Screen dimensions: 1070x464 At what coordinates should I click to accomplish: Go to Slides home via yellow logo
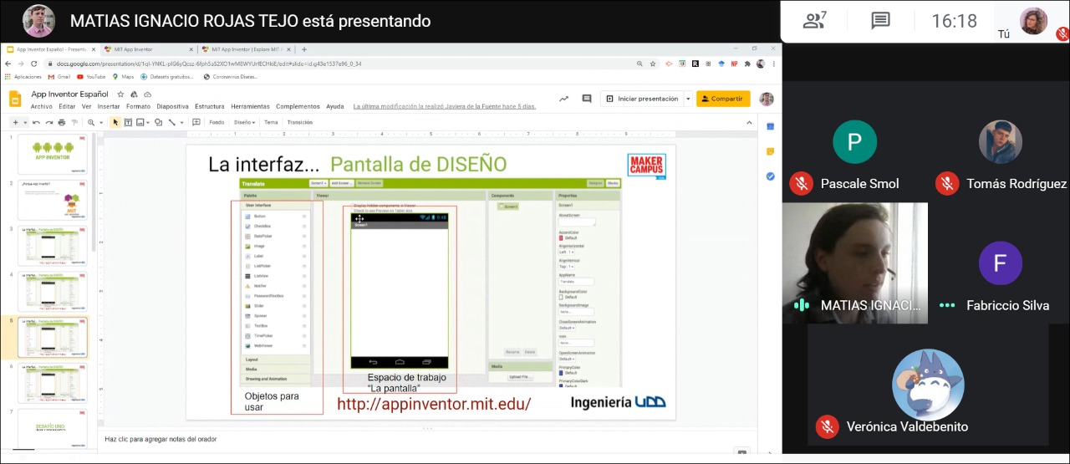[x=15, y=99]
